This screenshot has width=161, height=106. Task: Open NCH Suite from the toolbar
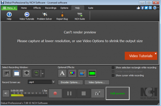(x=80, y=16)
